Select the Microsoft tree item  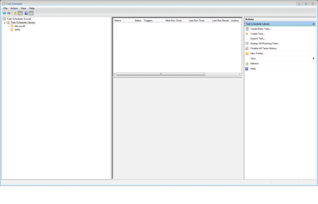20,26
